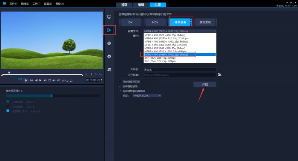298x161 pixels.
Task: Open the NVIDIA CUDA type dropdown
Action: tap(147, 95)
